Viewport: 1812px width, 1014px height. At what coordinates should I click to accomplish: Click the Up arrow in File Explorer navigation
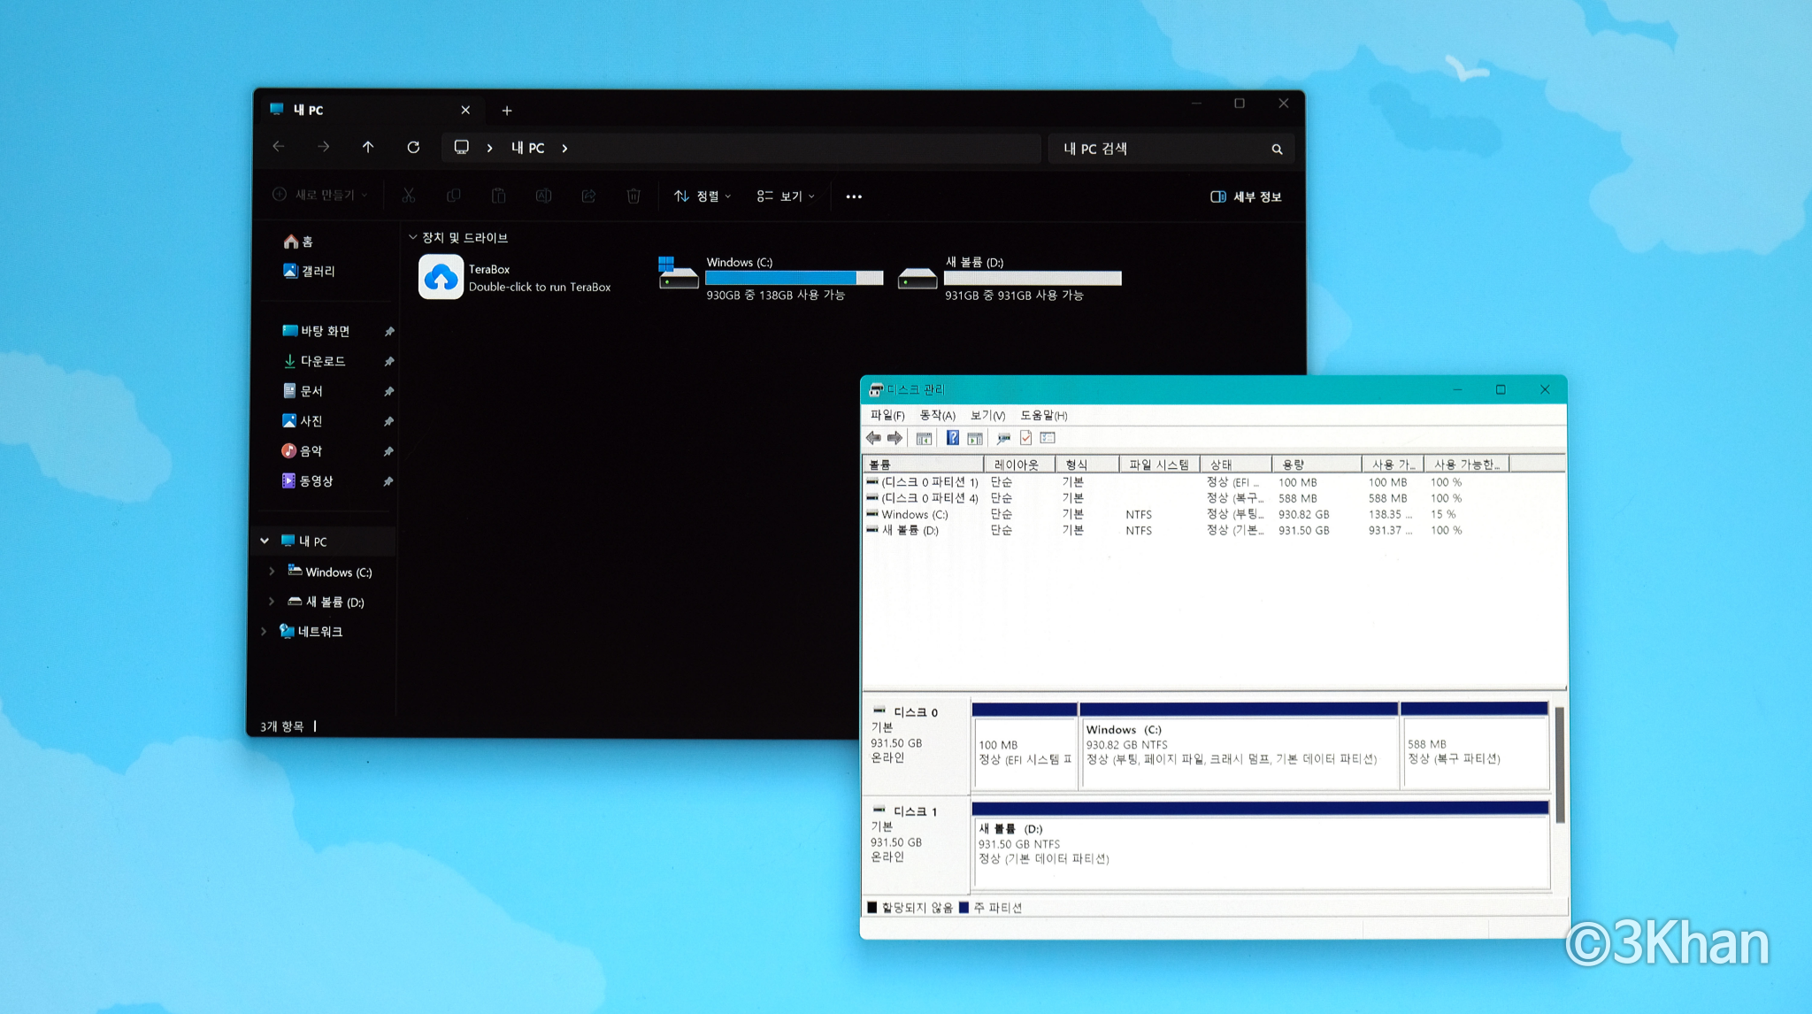(x=368, y=147)
